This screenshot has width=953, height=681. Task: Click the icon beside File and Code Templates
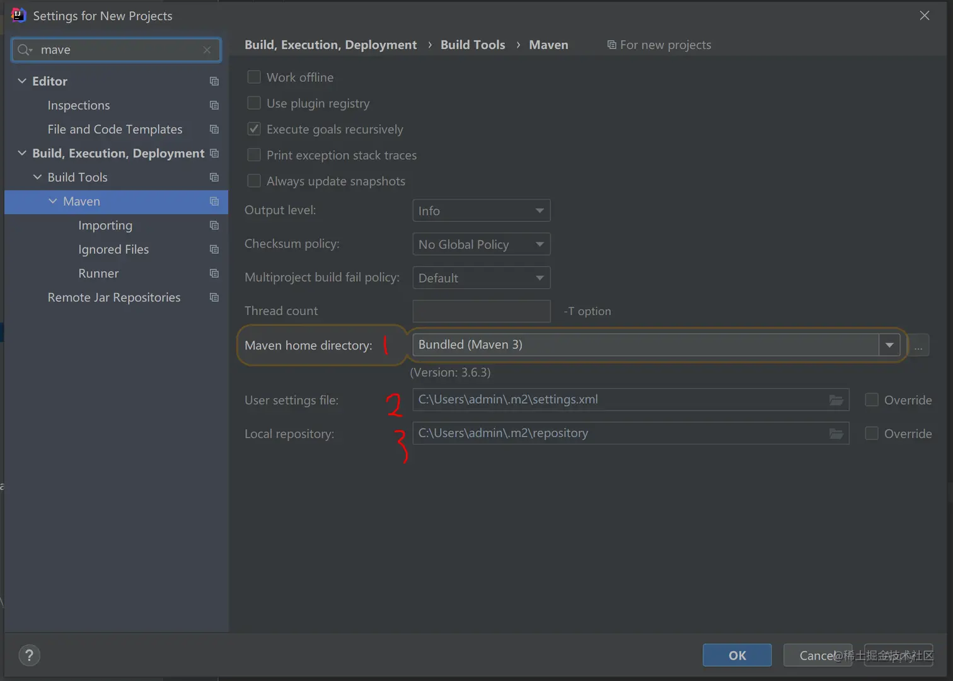(x=214, y=129)
